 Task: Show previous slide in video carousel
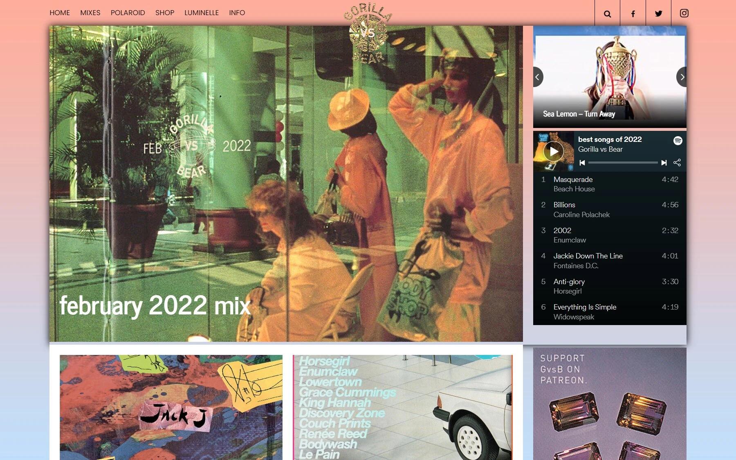[538, 77]
